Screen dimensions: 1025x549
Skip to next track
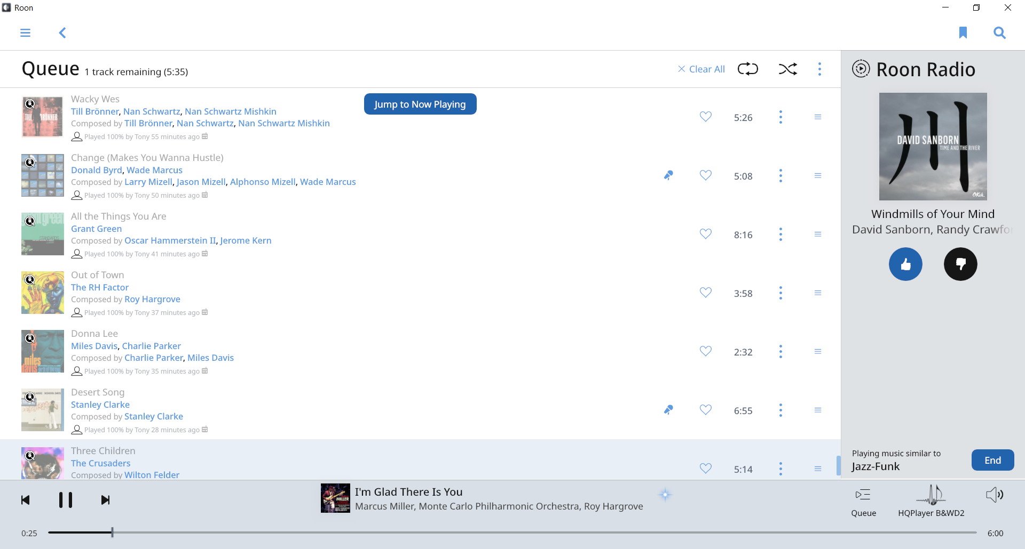tap(105, 500)
